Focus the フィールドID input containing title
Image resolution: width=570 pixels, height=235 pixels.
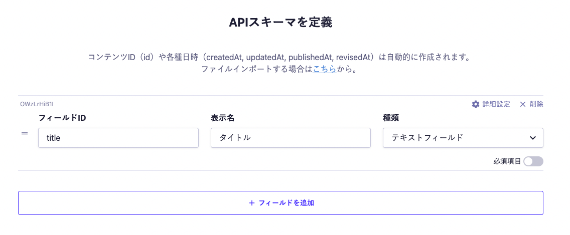point(118,138)
